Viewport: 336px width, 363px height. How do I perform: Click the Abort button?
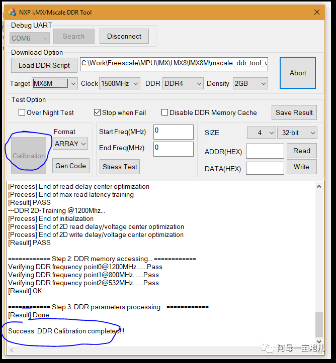point(298,73)
